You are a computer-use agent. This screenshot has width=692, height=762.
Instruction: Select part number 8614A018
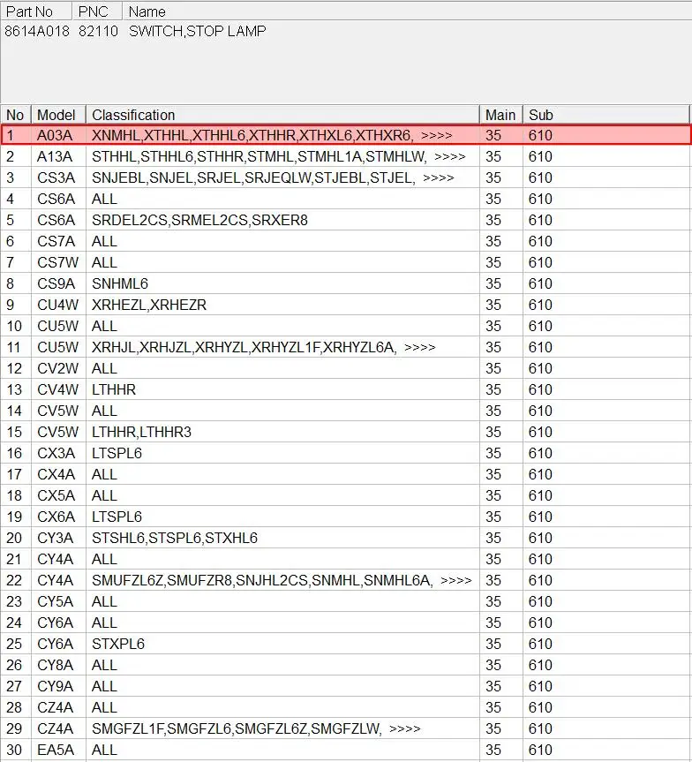pos(37,31)
